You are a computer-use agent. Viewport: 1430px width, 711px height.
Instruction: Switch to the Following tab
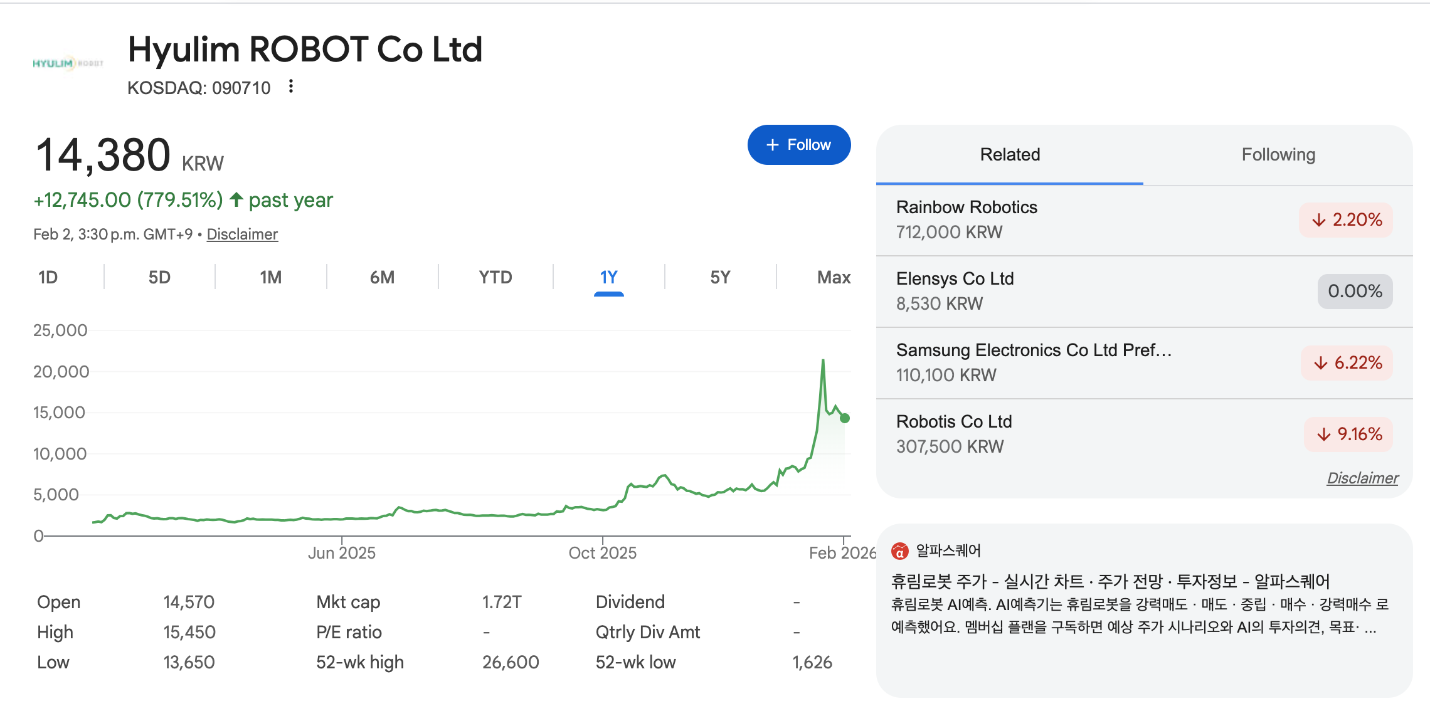click(1278, 155)
